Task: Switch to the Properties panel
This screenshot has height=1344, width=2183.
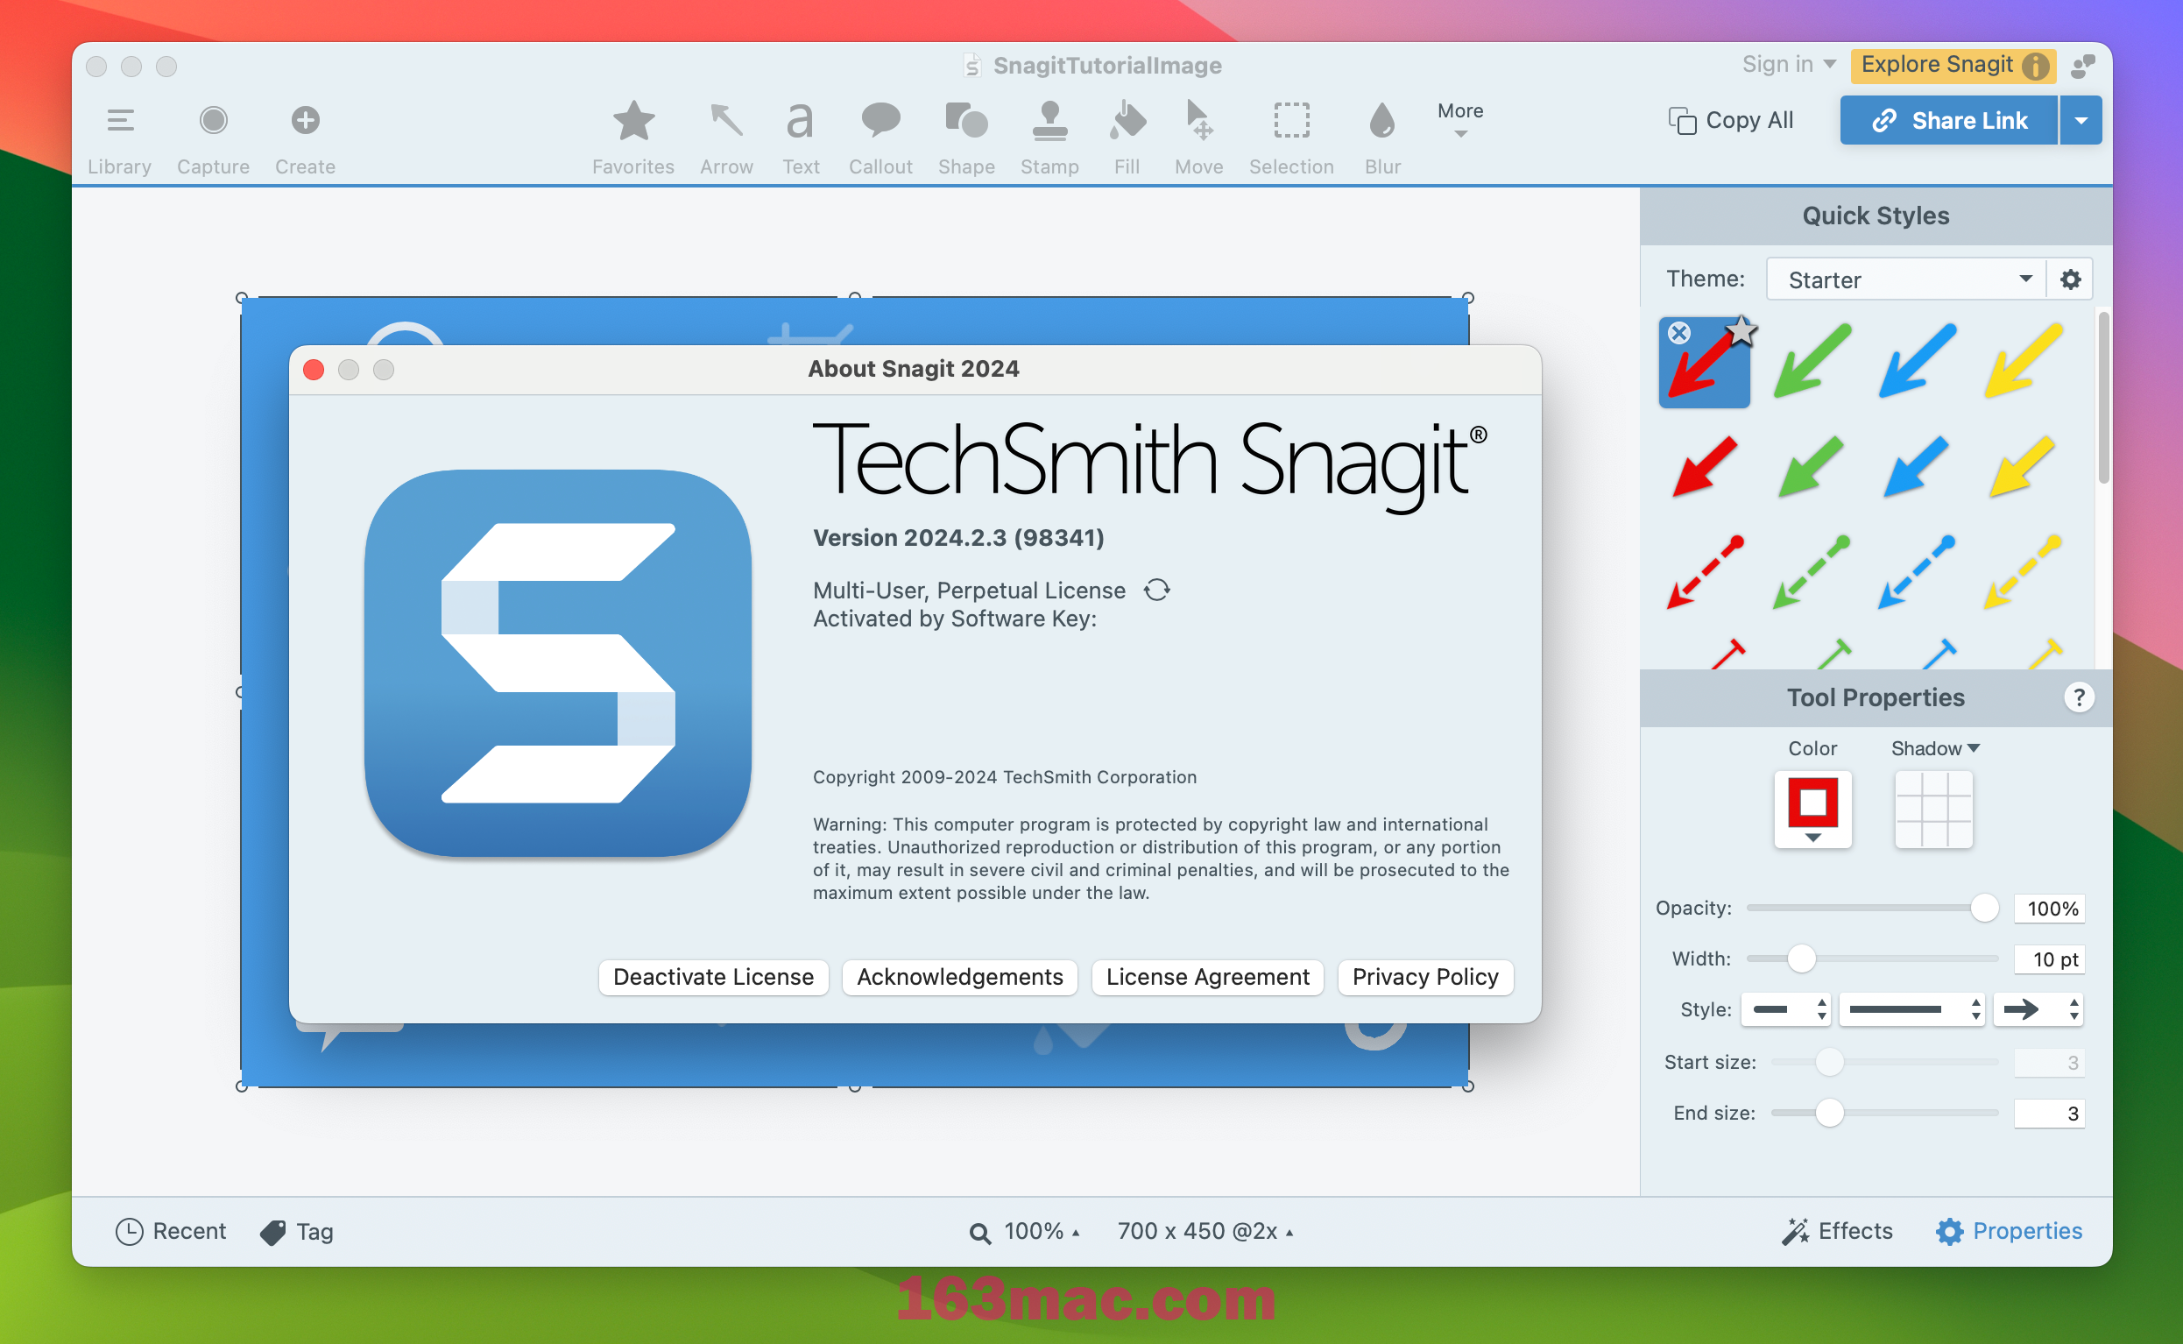Action: tap(2008, 1231)
